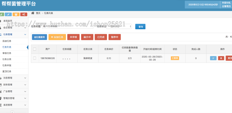Click the red trash icon in task row
This screenshot has height=113, width=232.
221,58
